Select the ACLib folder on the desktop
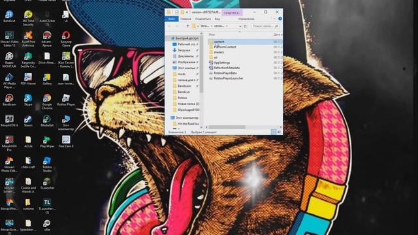 (28, 142)
